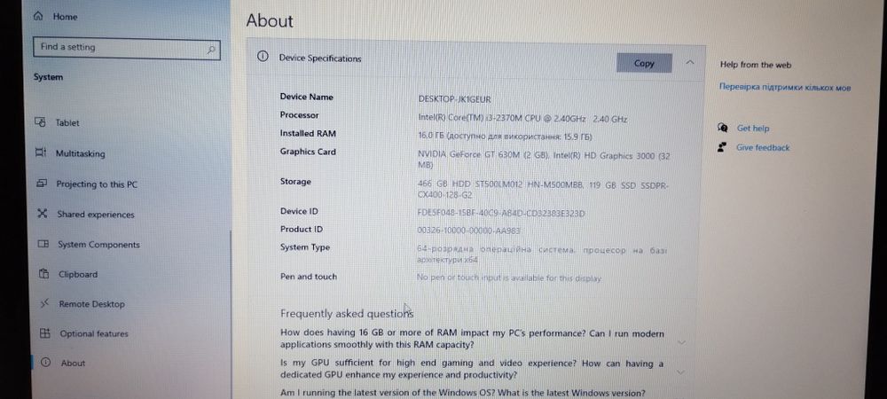
Task: Click the Help from the web heading
Action: tap(755, 65)
